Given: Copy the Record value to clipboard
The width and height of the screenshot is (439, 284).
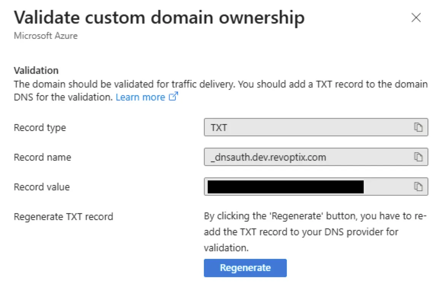Looking at the screenshot, I should [x=418, y=187].
